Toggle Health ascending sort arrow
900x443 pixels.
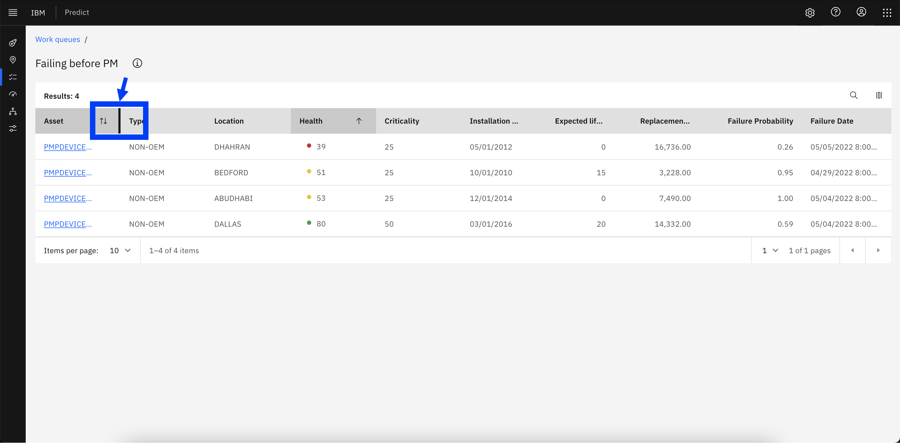[359, 121]
